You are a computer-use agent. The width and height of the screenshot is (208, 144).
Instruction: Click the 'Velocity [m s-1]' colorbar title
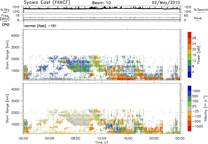pos(206,108)
